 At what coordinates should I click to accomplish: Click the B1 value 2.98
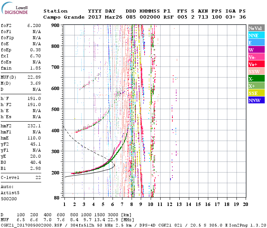click(x=35, y=169)
